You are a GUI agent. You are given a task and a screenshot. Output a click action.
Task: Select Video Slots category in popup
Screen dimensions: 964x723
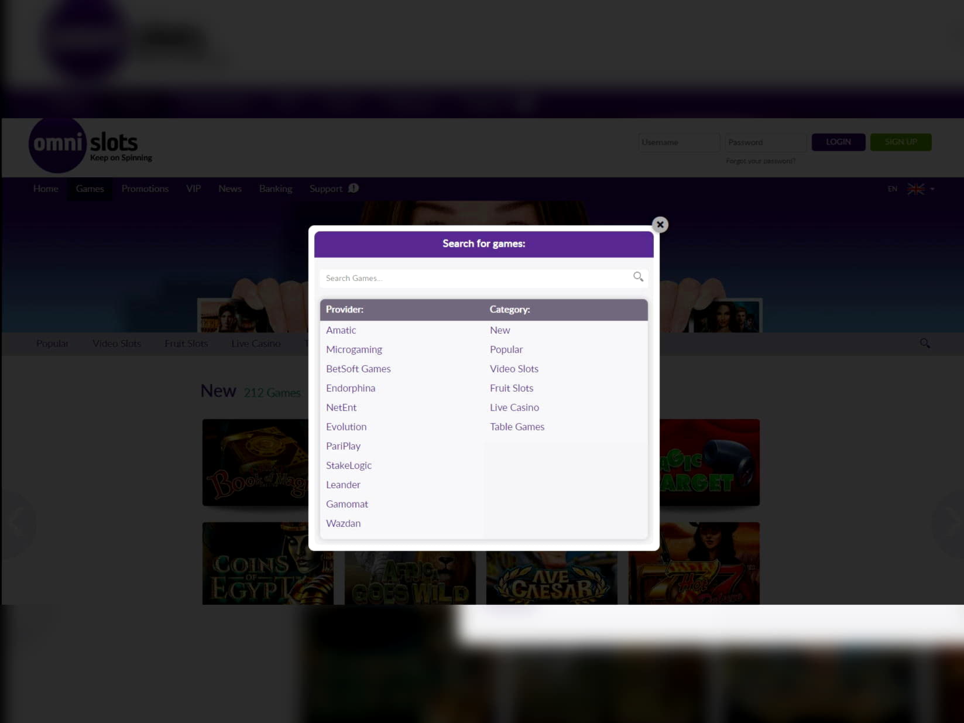pyautogui.click(x=514, y=369)
